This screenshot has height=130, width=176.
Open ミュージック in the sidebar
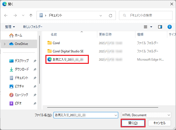click(x=19, y=95)
